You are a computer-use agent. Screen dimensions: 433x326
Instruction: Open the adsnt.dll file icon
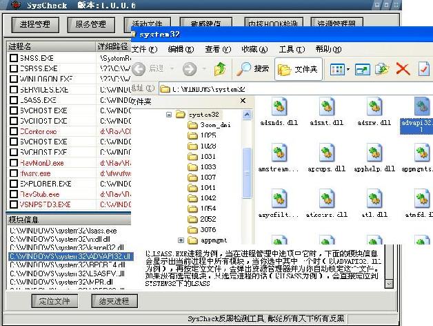327,106
